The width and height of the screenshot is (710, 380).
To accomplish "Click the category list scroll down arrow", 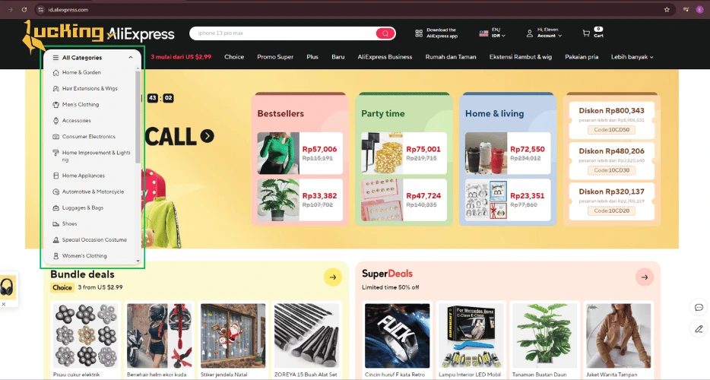I will (x=138, y=261).
